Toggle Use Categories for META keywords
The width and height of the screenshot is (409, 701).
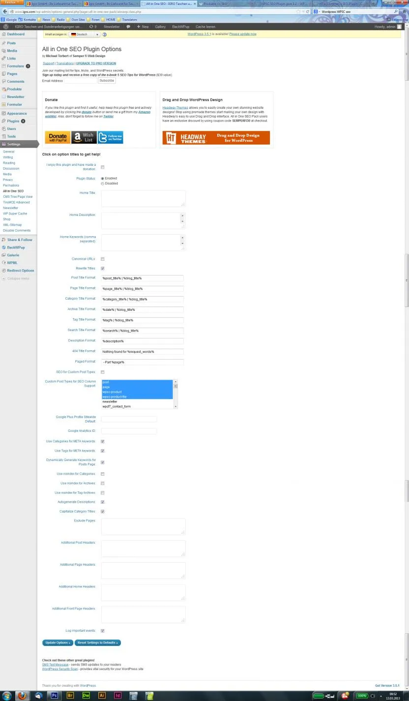[x=103, y=441]
